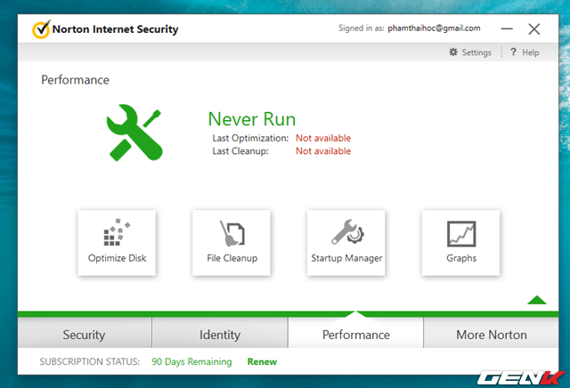Click Not available next to Last Cleanup
Image resolution: width=570 pixels, height=388 pixels.
coord(323,151)
